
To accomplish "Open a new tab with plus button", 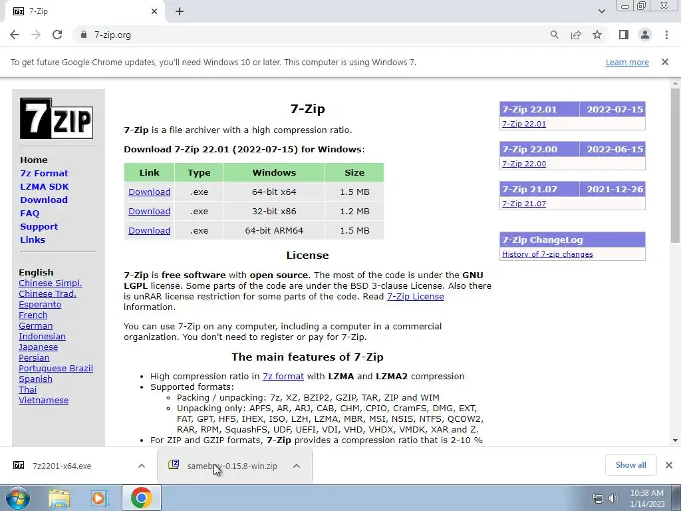I will click(x=180, y=11).
